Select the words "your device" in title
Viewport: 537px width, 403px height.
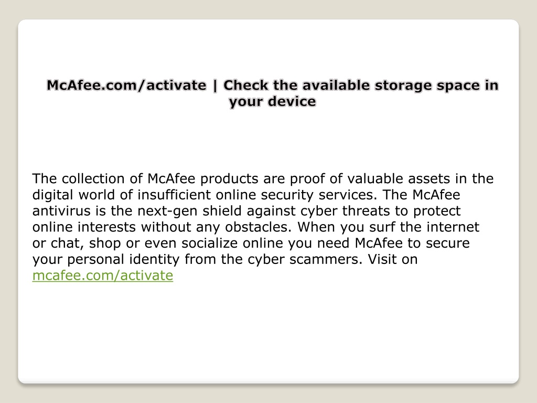click(272, 102)
